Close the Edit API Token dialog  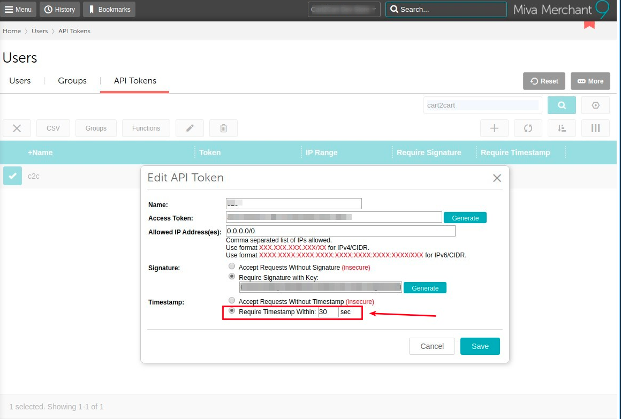(497, 178)
